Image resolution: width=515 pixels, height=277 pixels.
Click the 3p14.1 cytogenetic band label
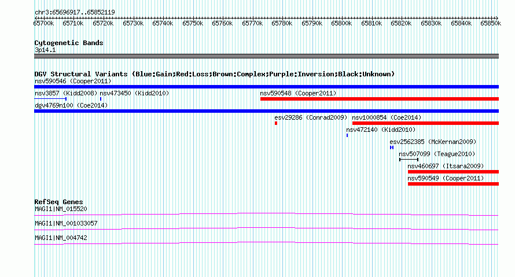[45, 50]
